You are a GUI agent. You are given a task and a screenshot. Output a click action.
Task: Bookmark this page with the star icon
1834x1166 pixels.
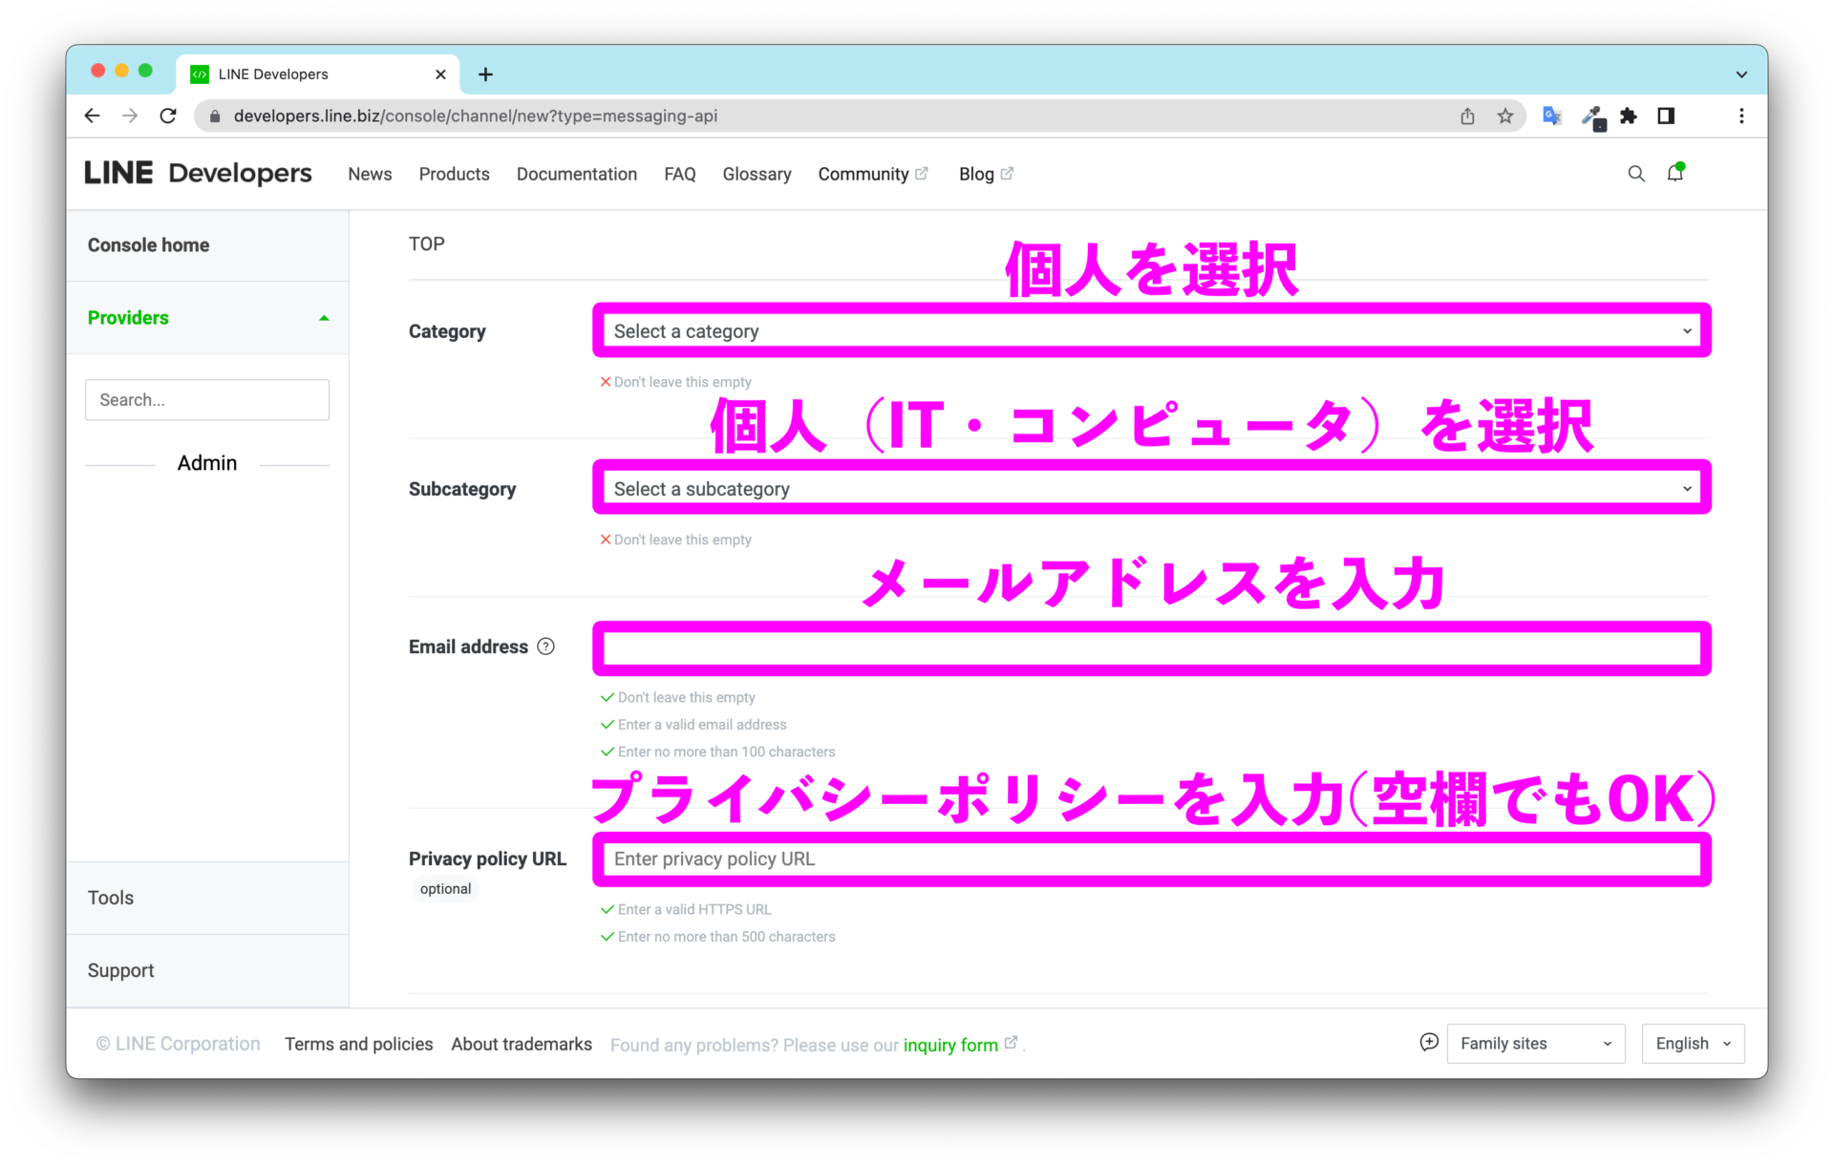point(1505,116)
